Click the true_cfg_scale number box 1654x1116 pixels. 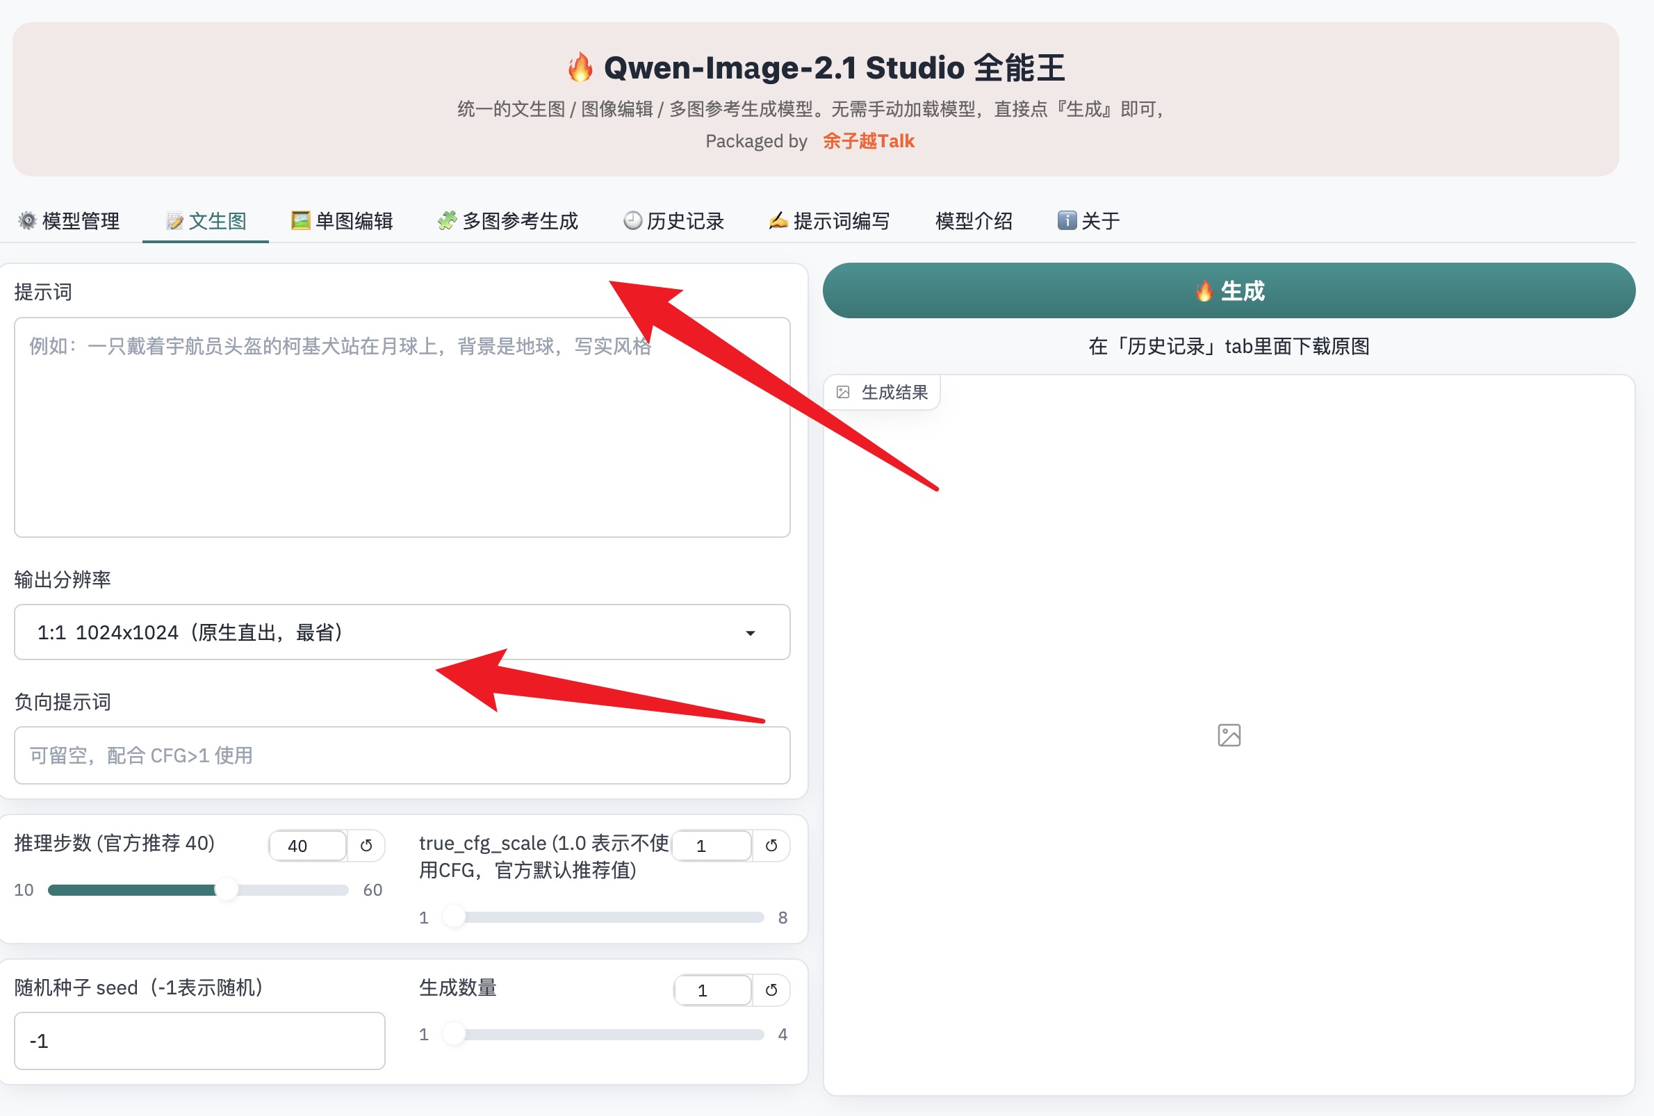click(x=712, y=846)
